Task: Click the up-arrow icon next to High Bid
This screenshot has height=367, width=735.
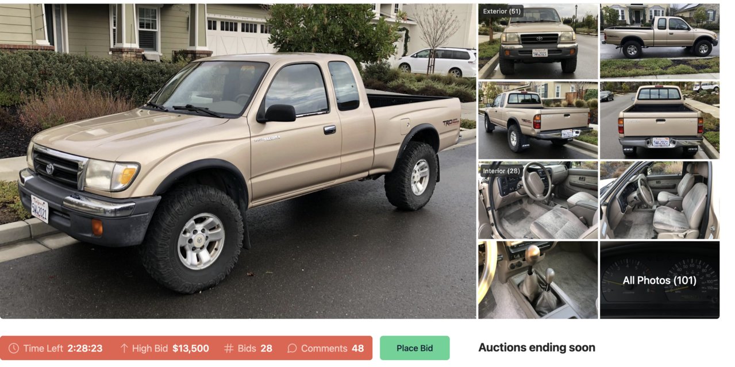Action: [x=124, y=348]
